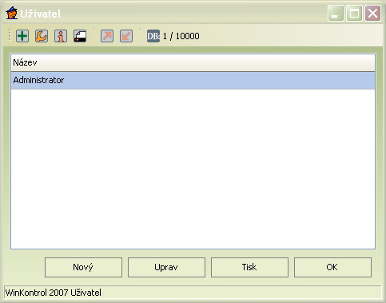Click the green plus add-user icon

coord(22,36)
